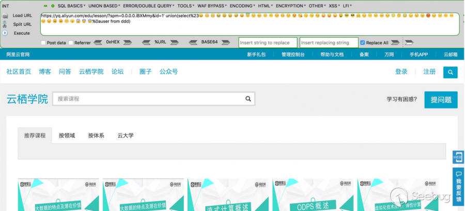Click the Execute label
465x211 pixels.
[x=22, y=33]
